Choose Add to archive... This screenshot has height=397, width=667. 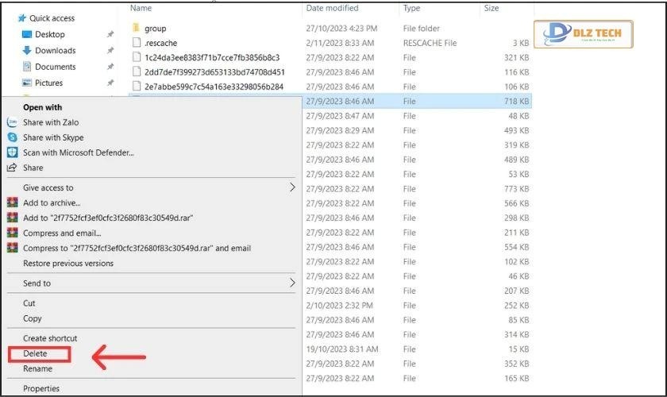click(52, 202)
